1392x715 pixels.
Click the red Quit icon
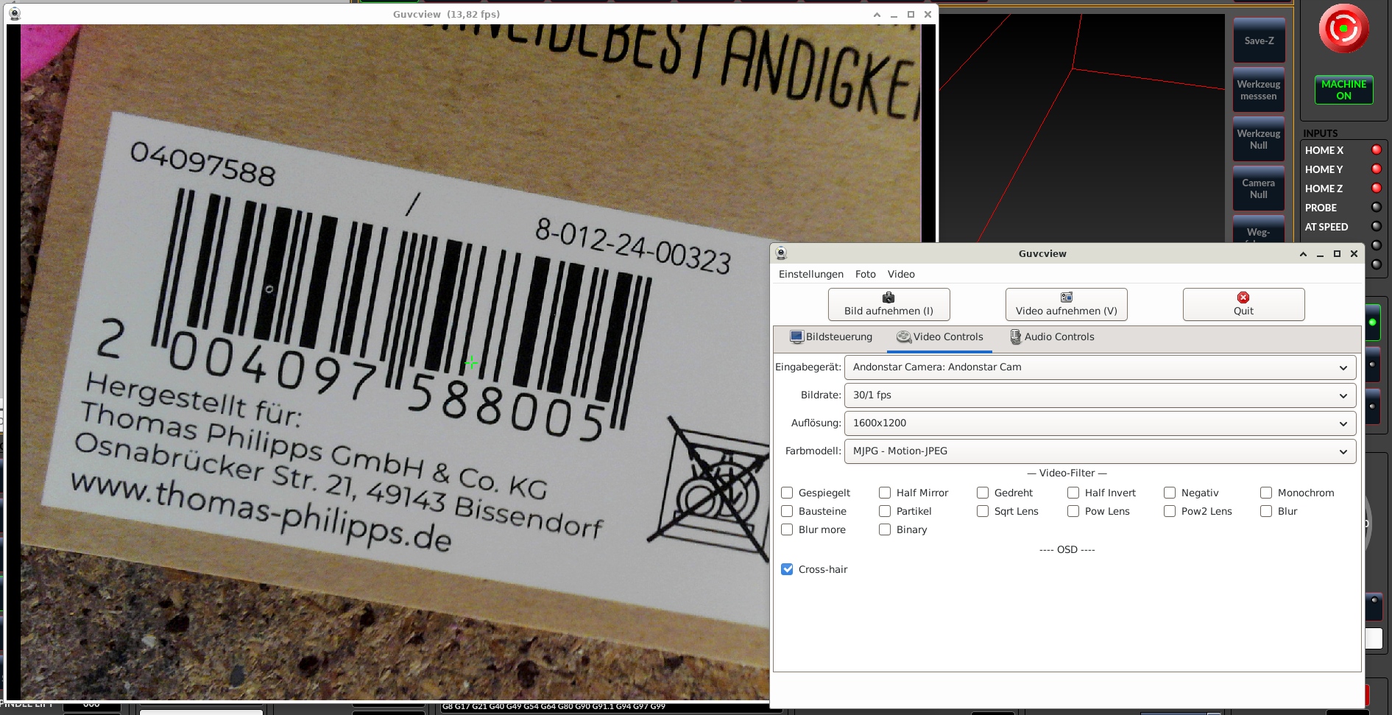coord(1243,297)
